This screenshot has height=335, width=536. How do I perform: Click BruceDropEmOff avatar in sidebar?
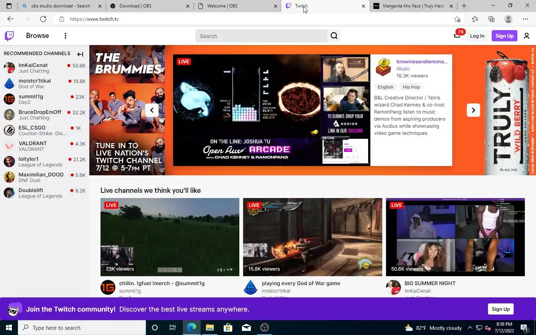9,115
